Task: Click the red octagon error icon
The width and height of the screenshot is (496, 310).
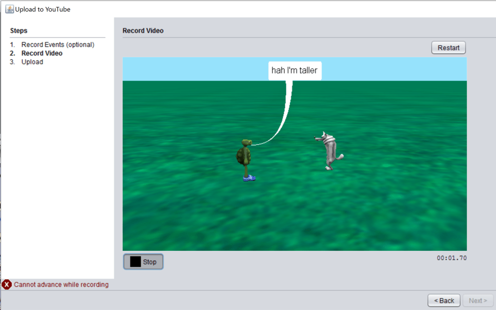Action: pyautogui.click(x=6, y=284)
